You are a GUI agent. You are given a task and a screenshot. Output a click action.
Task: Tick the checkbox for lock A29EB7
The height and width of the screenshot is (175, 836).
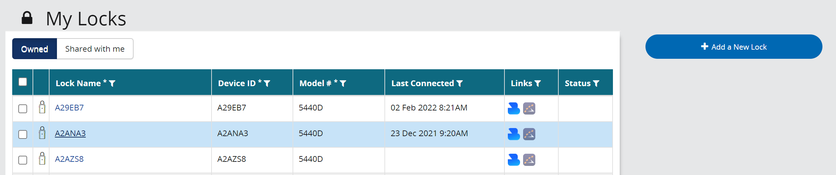coord(23,109)
